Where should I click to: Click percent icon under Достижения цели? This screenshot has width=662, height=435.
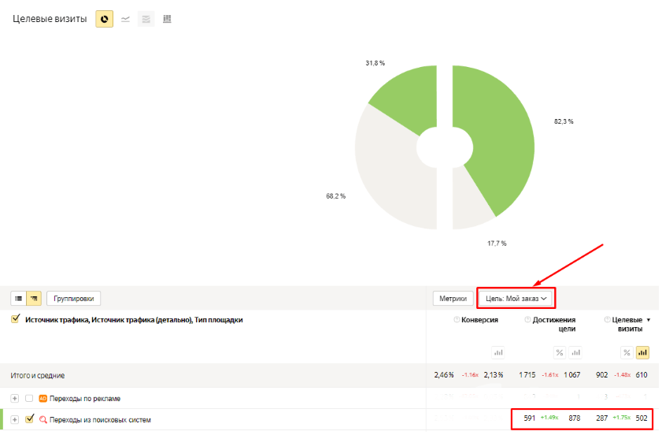[x=560, y=352]
